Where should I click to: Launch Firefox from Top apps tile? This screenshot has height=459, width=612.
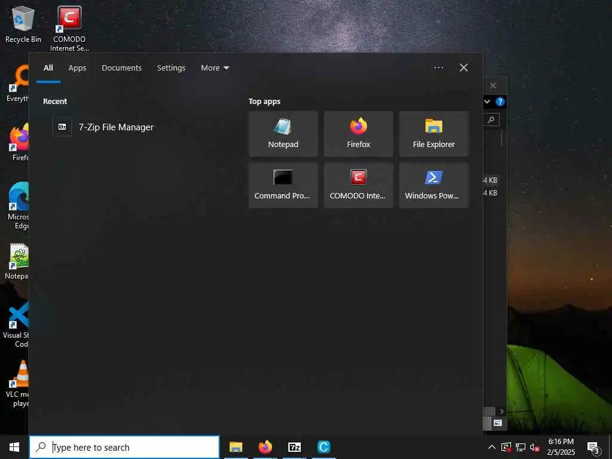click(359, 134)
